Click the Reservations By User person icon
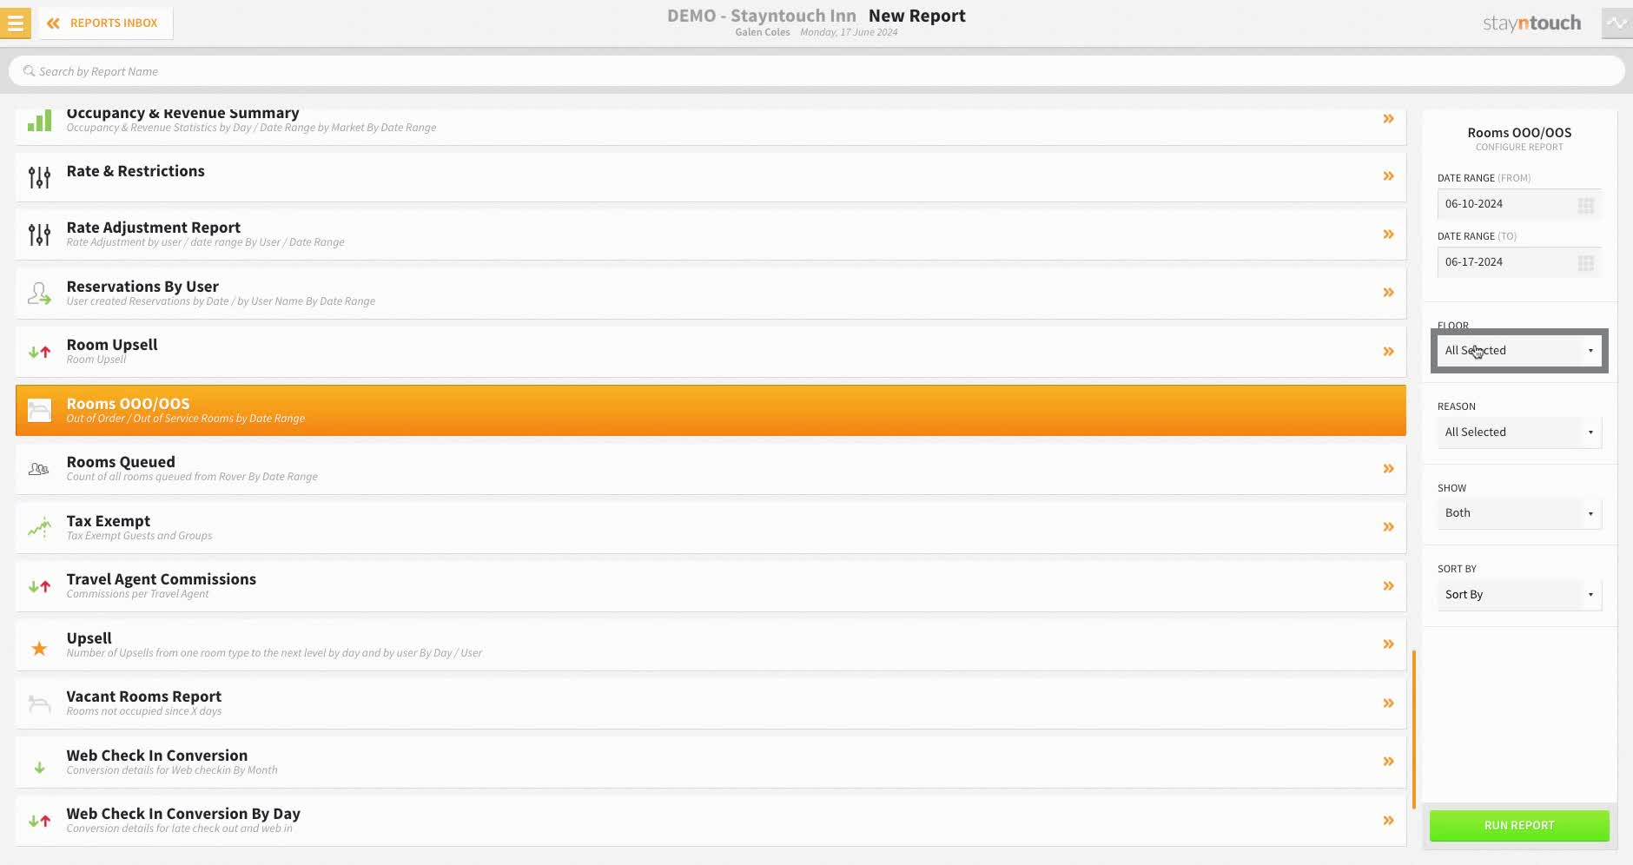This screenshot has height=865, width=1633. [39, 294]
